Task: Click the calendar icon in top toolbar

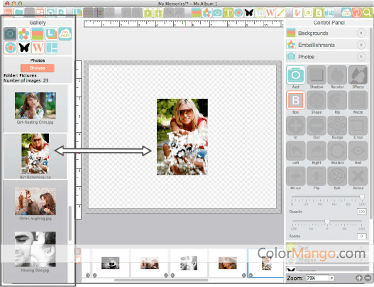Action: [x=260, y=12]
